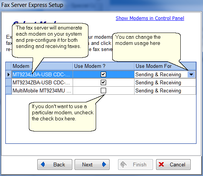Select MultiMobile row's Sending & Receiving cell
This screenshot has height=176, width=203.
click(165, 90)
